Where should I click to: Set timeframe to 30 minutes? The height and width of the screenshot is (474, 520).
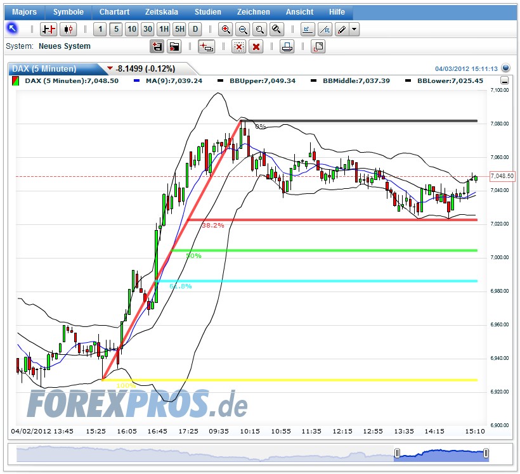point(148,29)
